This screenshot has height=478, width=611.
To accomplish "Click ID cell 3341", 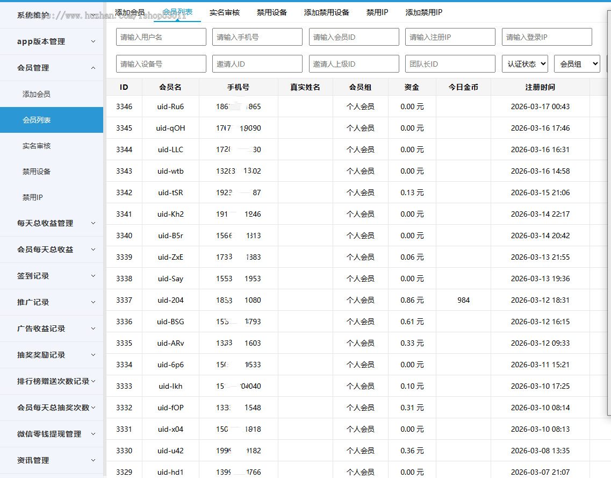I will (124, 214).
